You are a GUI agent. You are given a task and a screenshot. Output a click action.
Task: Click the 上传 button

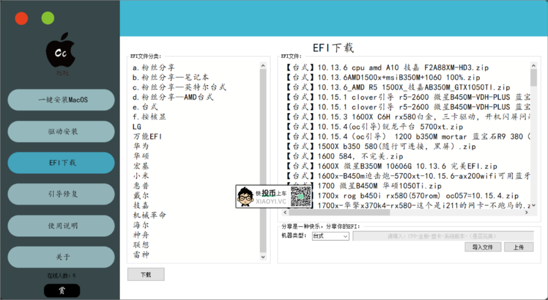(x=519, y=247)
